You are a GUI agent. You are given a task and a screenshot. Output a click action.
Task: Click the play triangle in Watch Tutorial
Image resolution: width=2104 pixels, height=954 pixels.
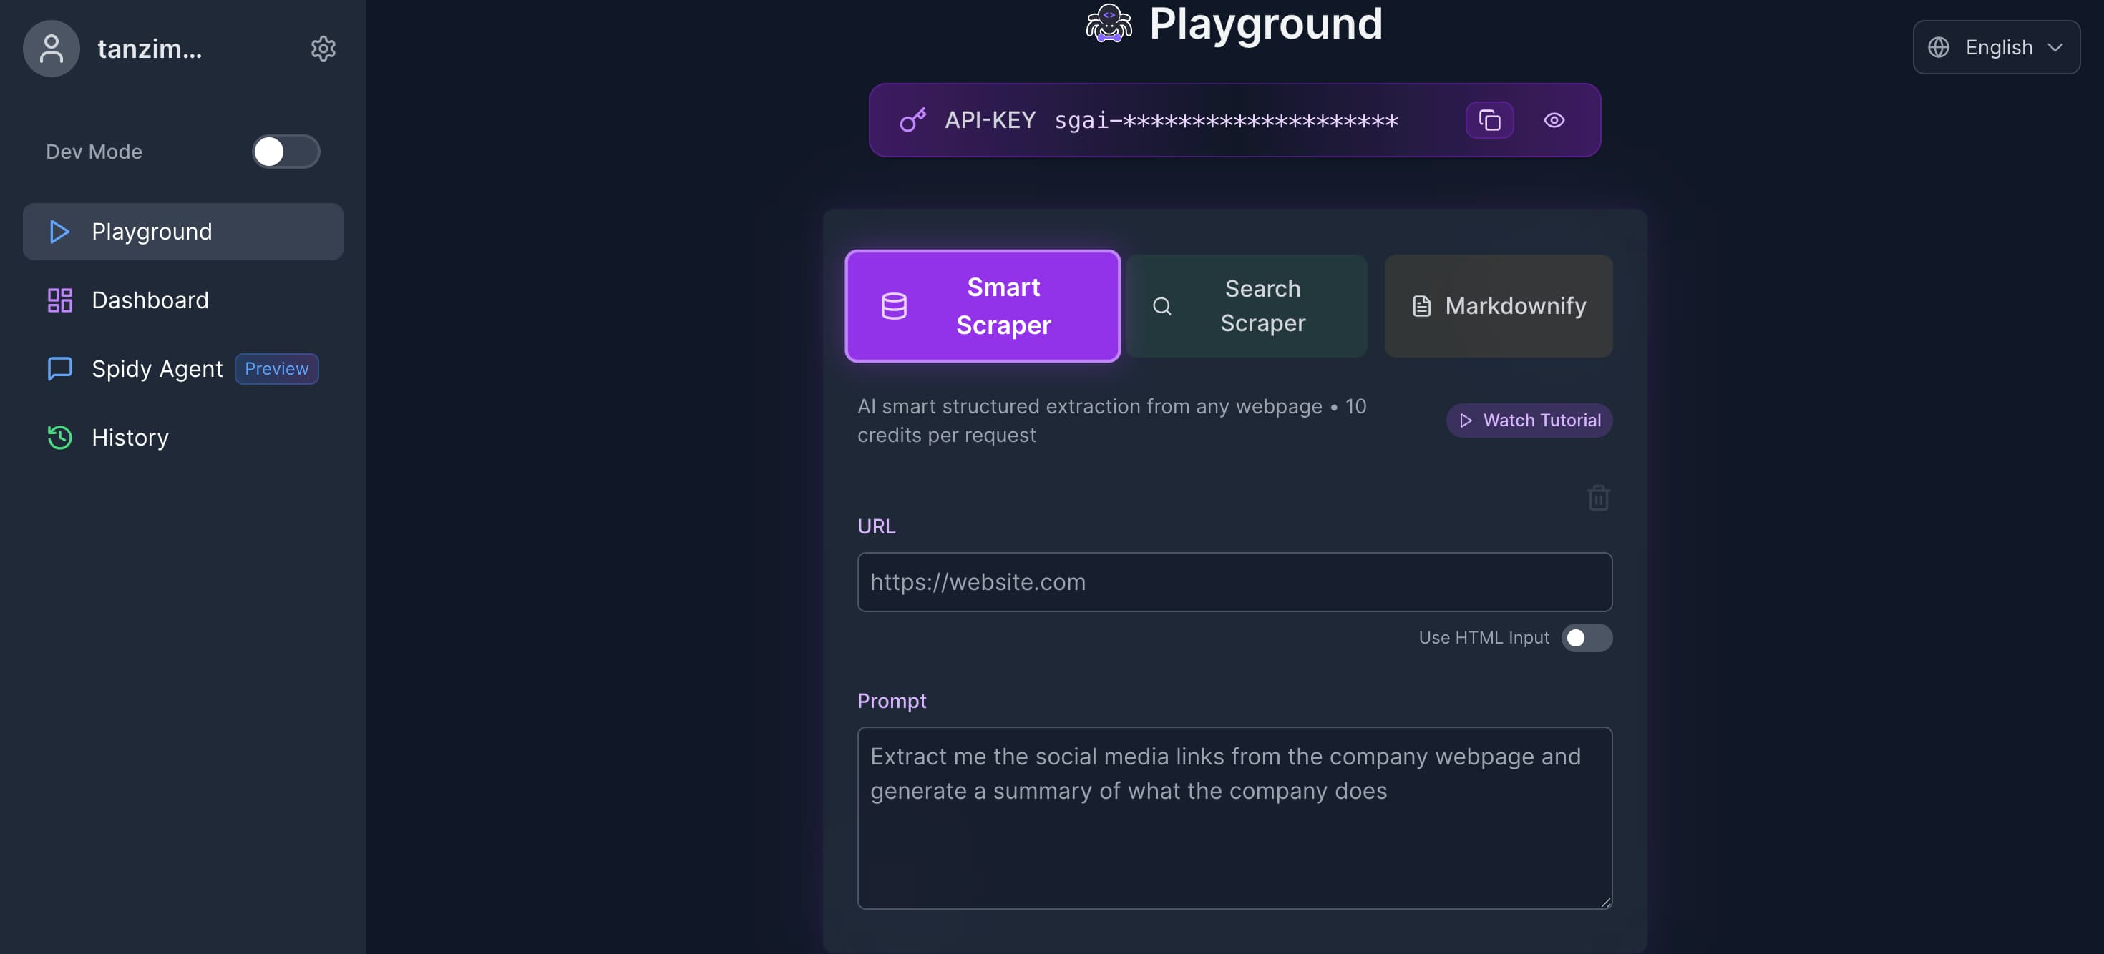[x=1466, y=421]
